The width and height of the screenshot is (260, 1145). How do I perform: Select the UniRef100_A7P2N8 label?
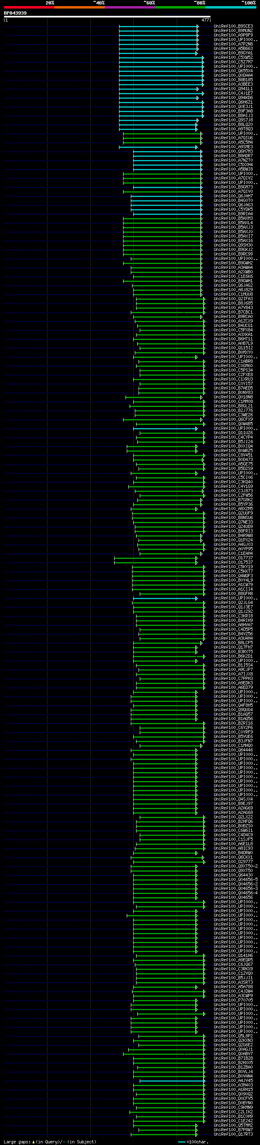tap(233, 44)
